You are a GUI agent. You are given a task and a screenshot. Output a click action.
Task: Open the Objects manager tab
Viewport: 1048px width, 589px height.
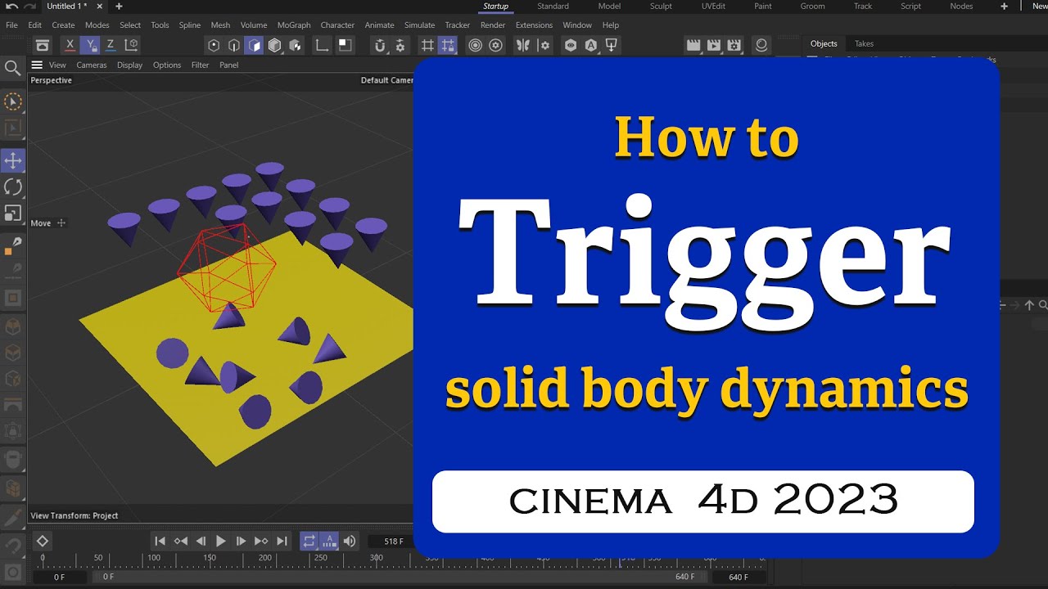tap(824, 44)
